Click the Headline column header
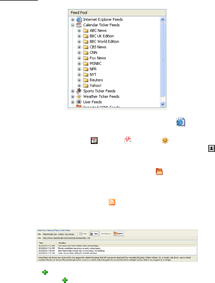 pos(126,243)
